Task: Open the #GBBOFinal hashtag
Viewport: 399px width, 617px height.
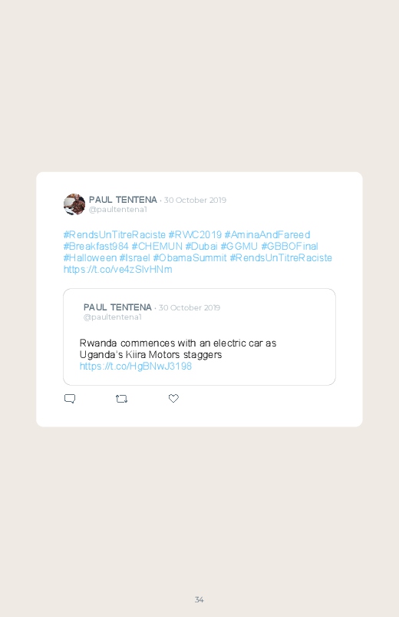Action: pyautogui.click(x=290, y=247)
